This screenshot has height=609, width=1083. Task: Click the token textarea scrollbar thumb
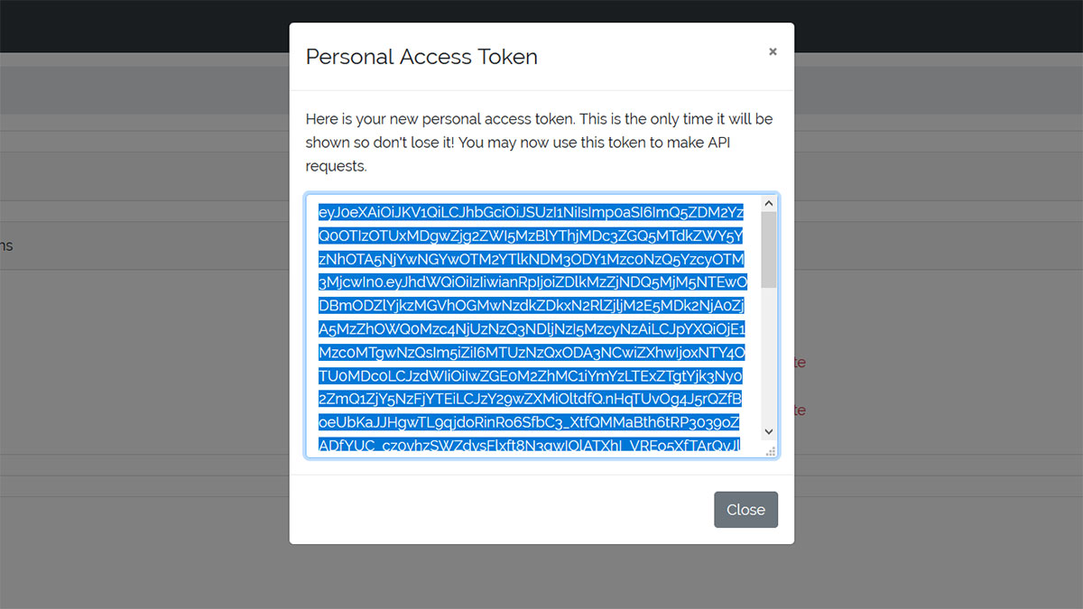[x=769, y=250]
